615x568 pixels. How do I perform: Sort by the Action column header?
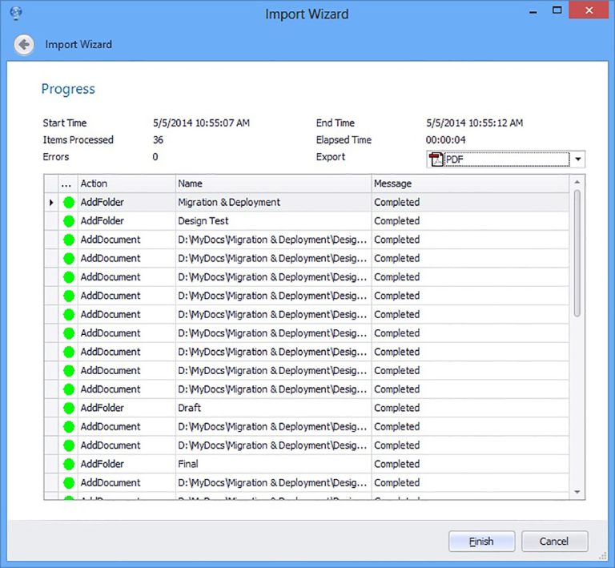(x=126, y=183)
